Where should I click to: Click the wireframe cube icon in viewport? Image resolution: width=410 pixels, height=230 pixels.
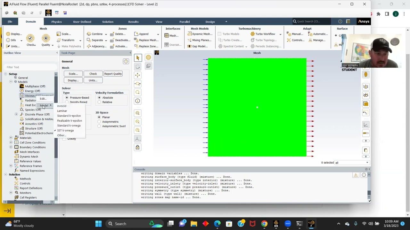[148, 66]
